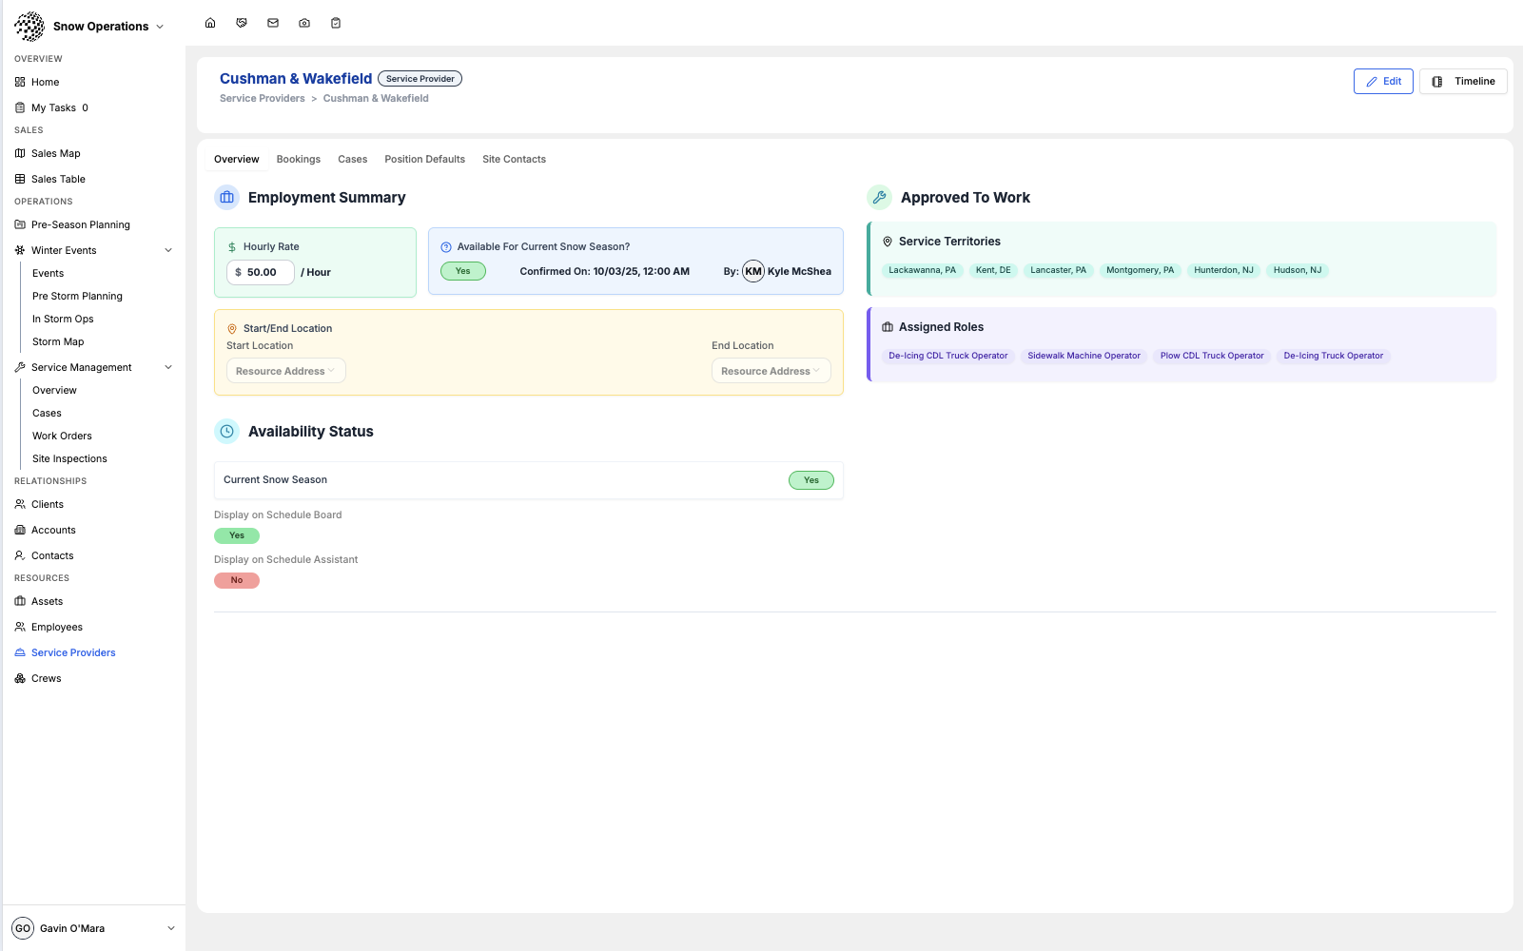Image resolution: width=1523 pixels, height=951 pixels.
Task: Open the handshake icon in top toolbar
Action: [242, 23]
